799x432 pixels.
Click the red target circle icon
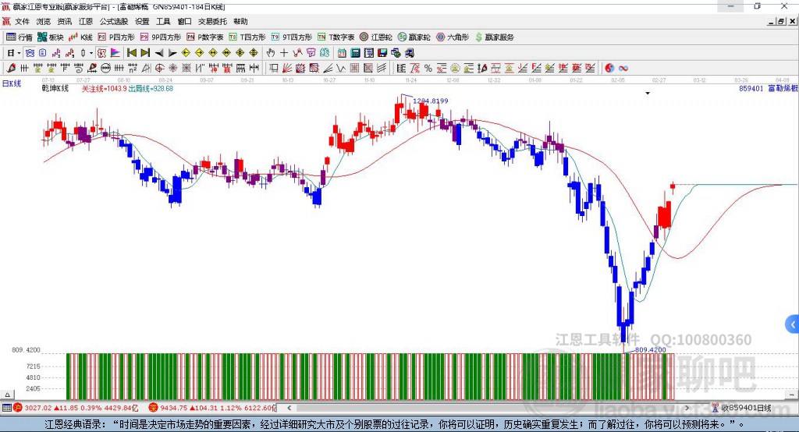tap(159, 68)
